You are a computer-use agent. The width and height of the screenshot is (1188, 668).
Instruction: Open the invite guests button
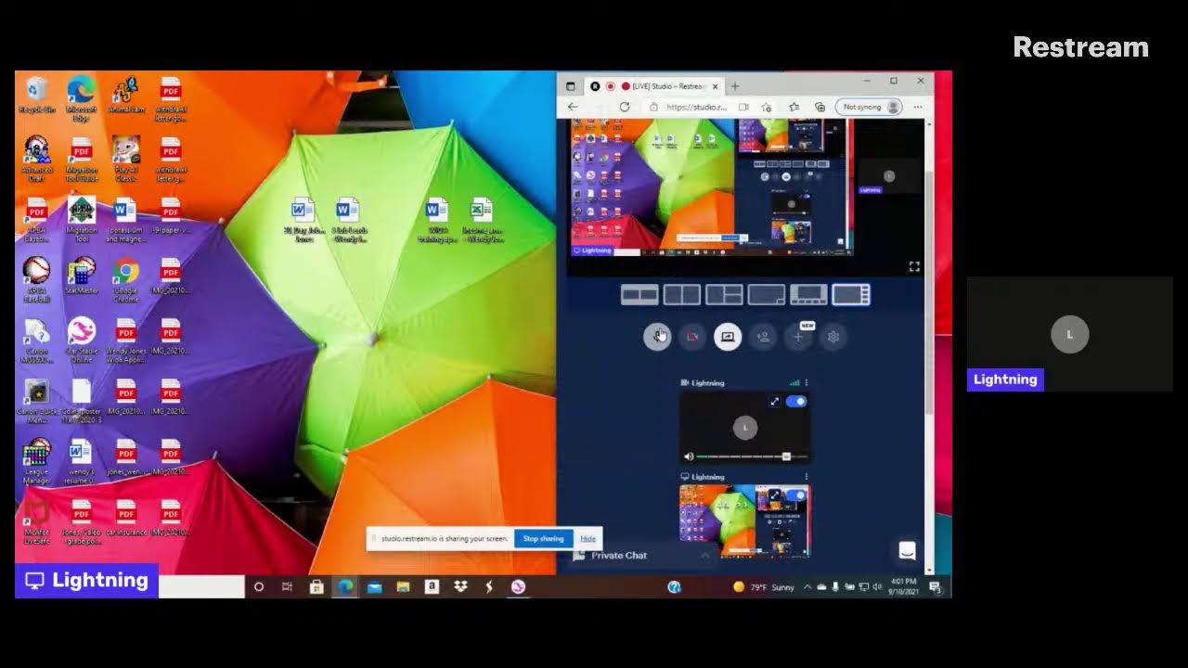763,337
